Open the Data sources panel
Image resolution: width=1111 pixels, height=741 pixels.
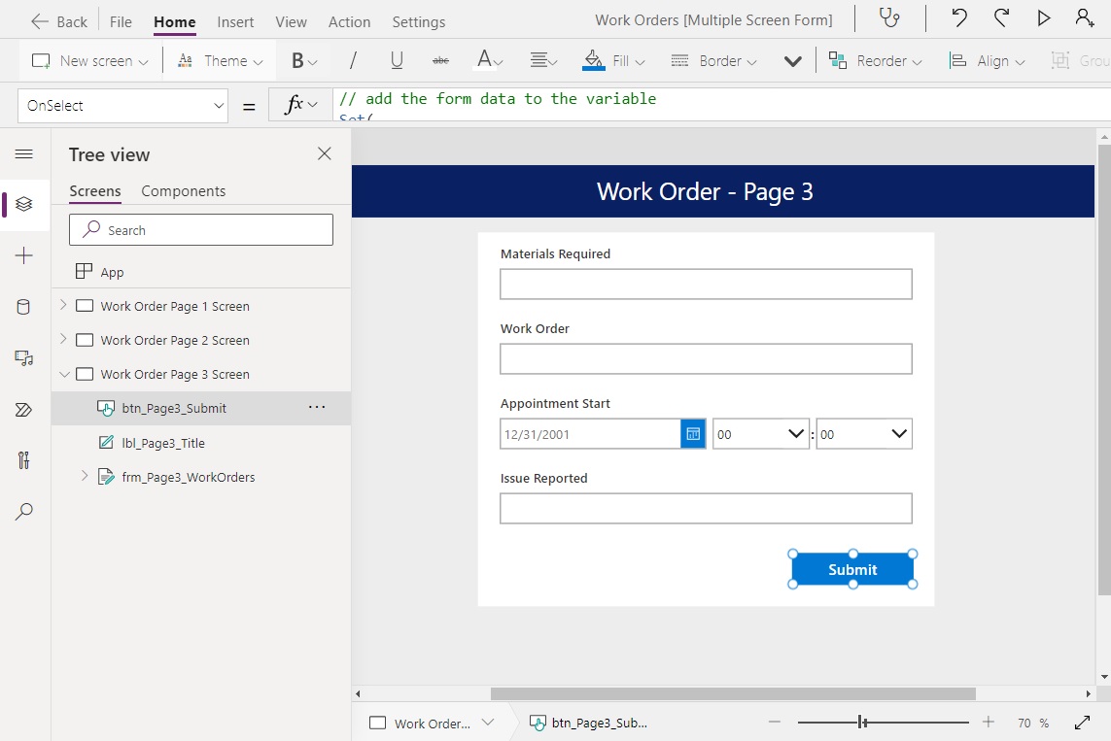24,307
